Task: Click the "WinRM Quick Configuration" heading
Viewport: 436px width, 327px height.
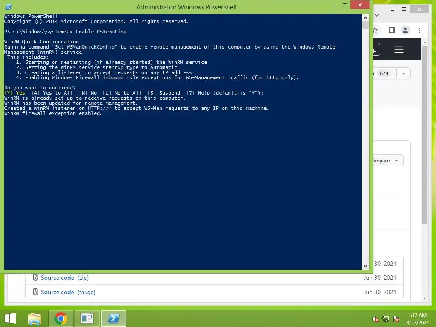Action: click(x=41, y=42)
